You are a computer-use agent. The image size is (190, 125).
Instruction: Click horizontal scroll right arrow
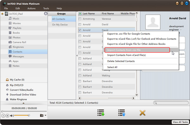134,98
